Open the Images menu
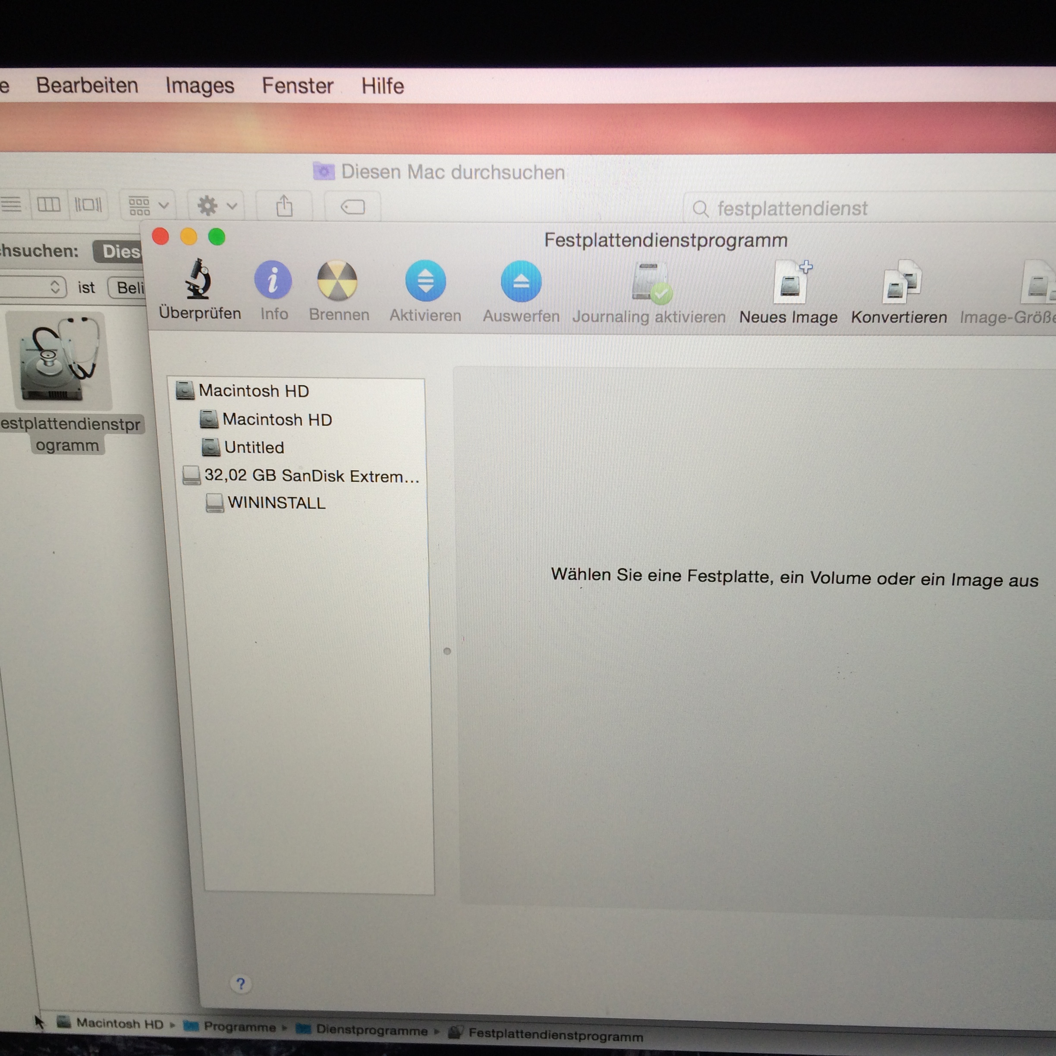Viewport: 1056px width, 1056px height. (x=199, y=86)
